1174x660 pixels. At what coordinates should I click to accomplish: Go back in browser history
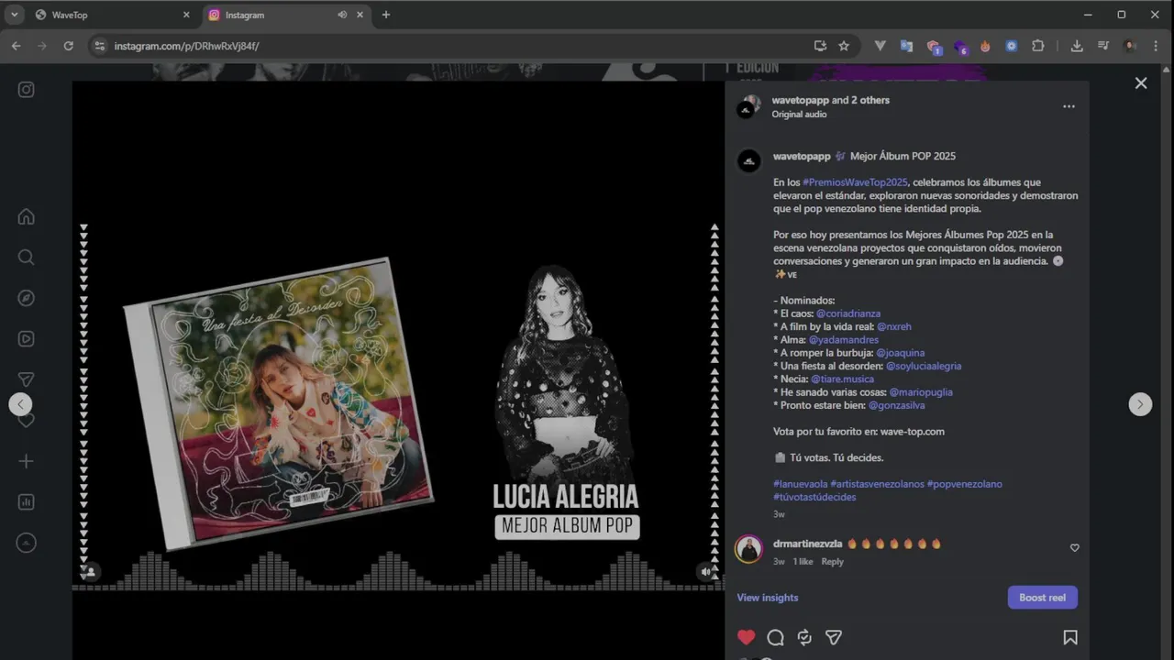point(16,46)
